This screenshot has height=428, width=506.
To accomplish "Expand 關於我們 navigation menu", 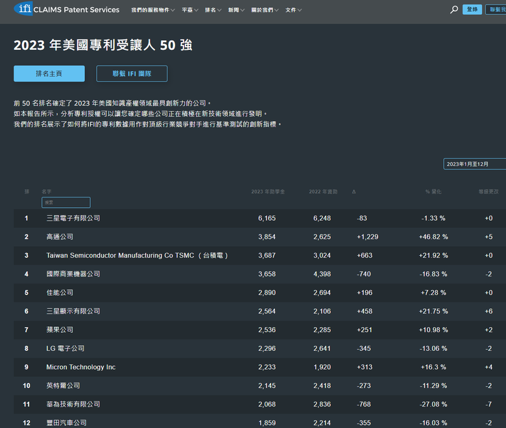I will 265,10.
